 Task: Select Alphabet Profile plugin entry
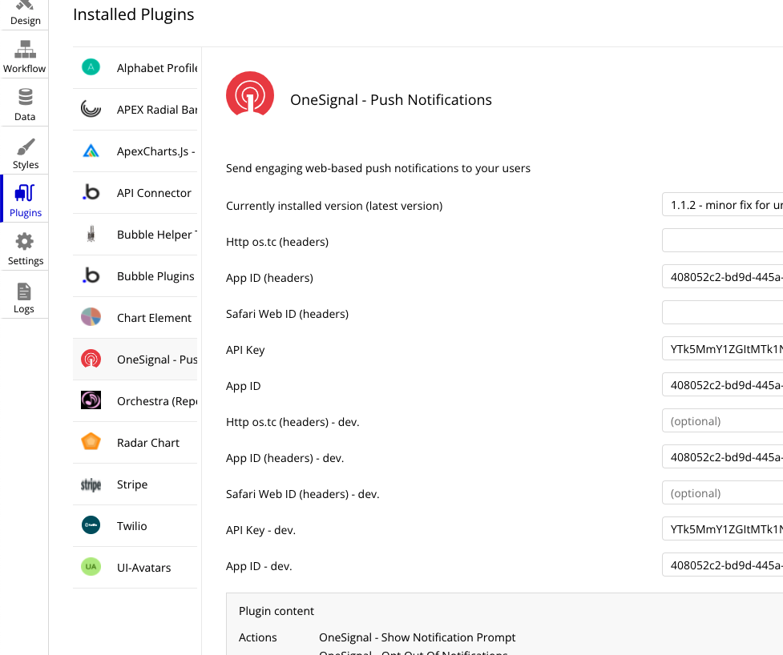click(x=157, y=68)
